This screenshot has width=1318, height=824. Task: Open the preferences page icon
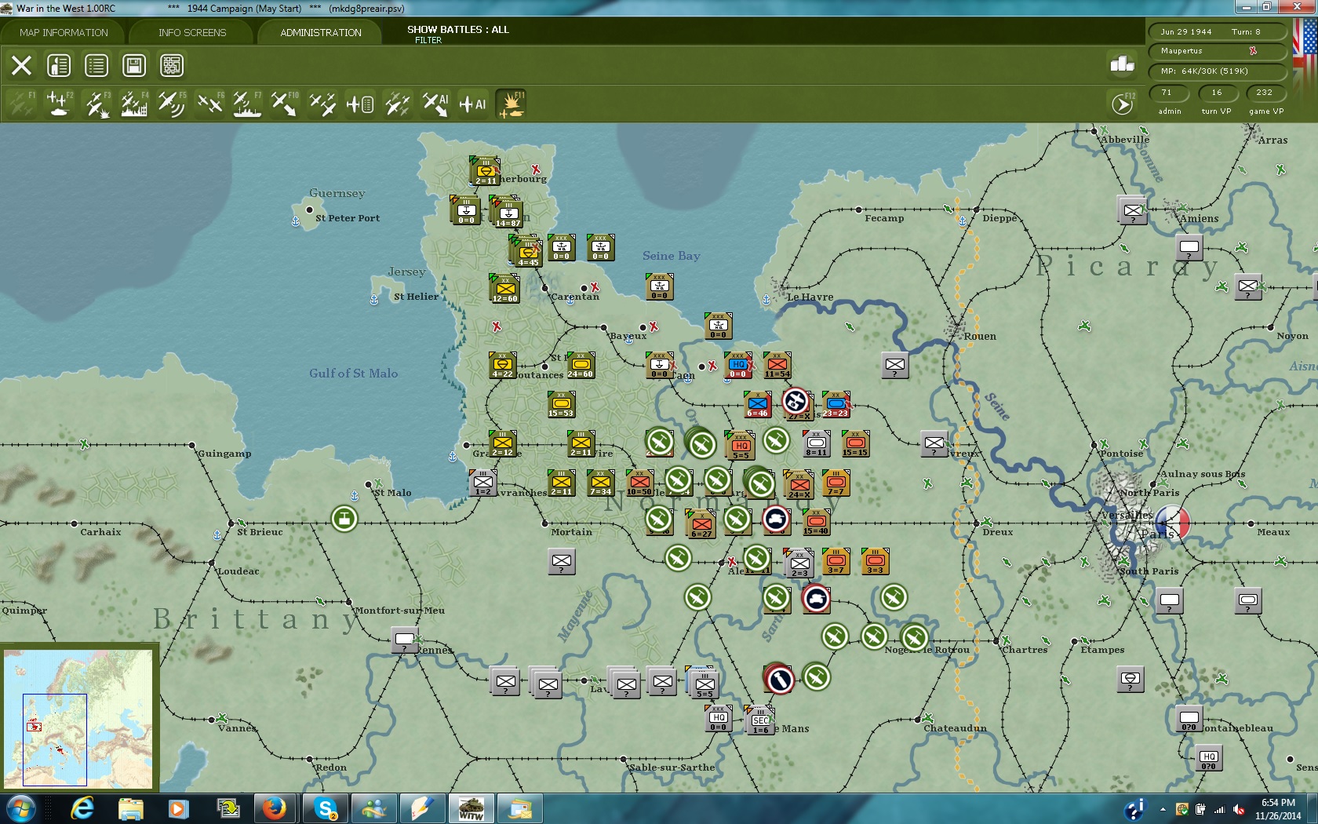pos(59,65)
